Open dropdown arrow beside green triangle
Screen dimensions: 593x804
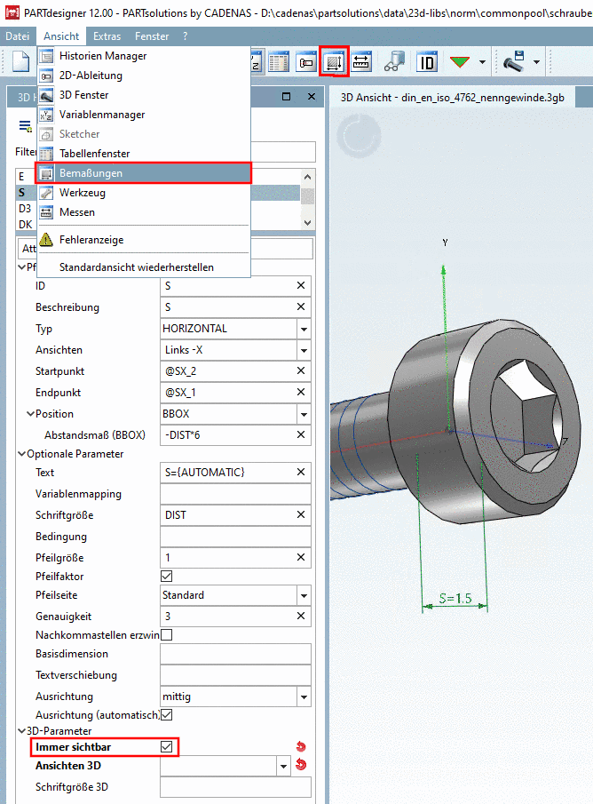pos(482,62)
